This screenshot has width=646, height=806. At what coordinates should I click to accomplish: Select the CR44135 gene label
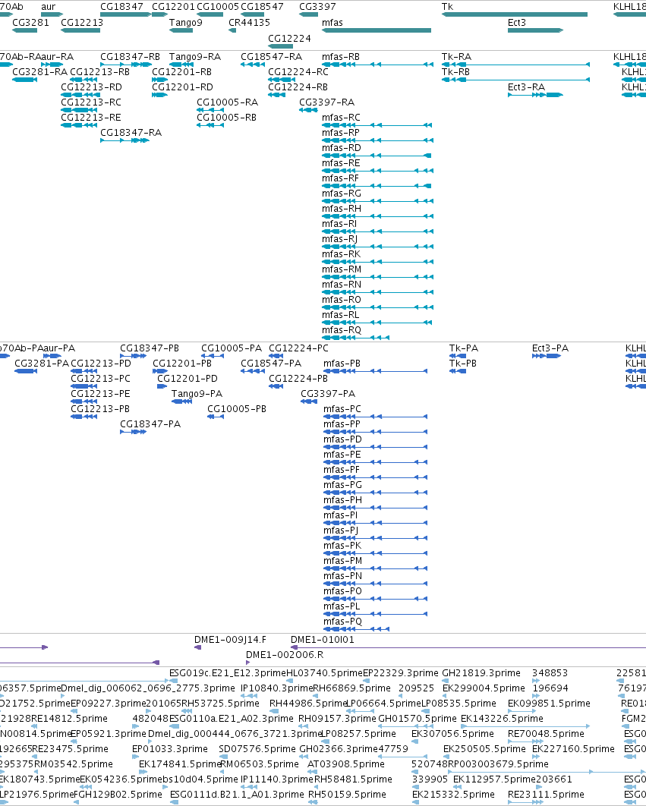point(250,23)
